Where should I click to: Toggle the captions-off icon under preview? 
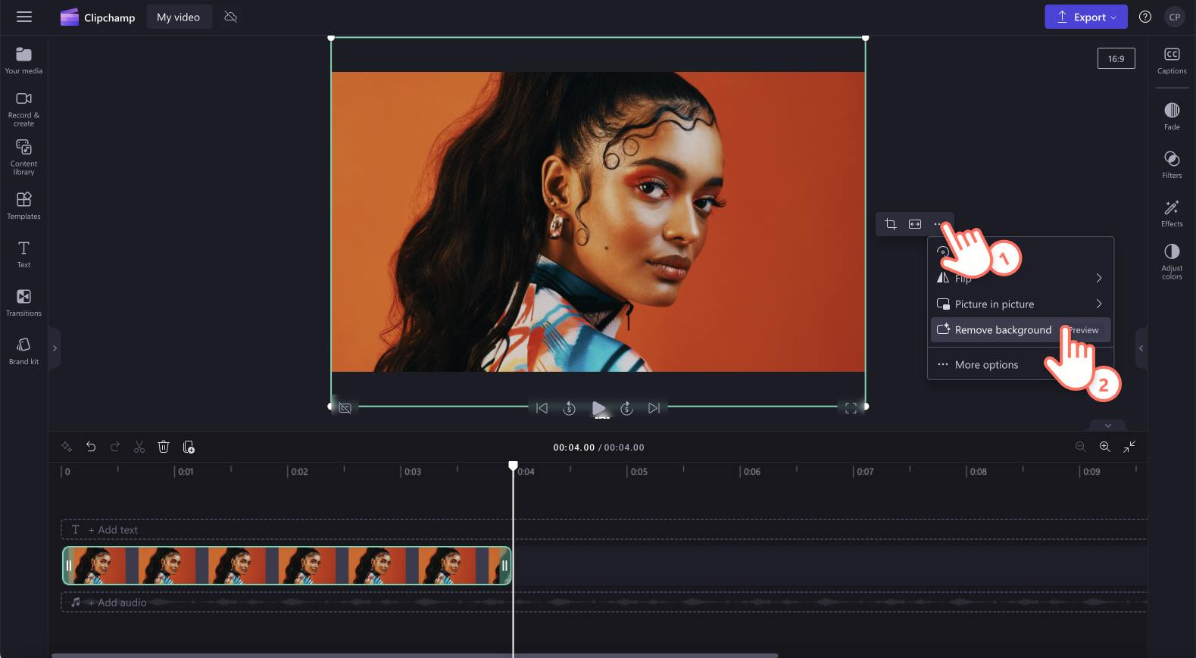(345, 408)
